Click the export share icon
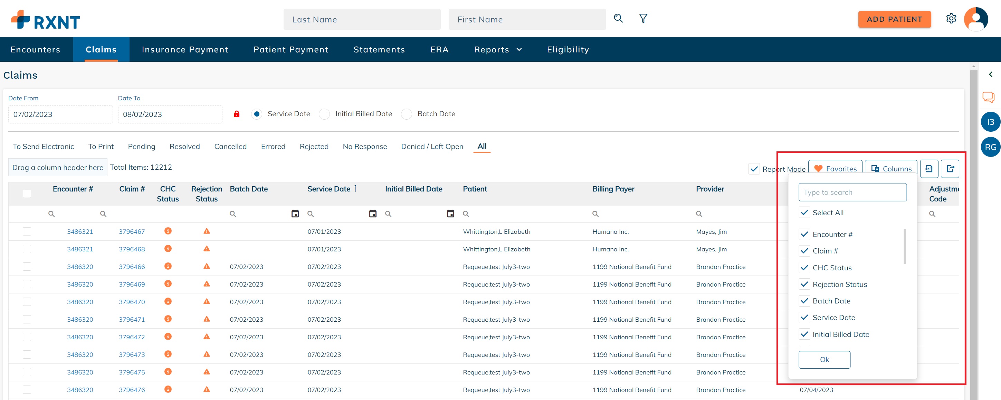The height and width of the screenshot is (400, 1001). 950,169
